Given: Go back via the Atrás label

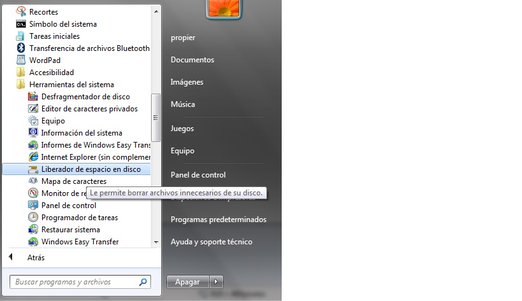Looking at the screenshot, I should (36, 258).
